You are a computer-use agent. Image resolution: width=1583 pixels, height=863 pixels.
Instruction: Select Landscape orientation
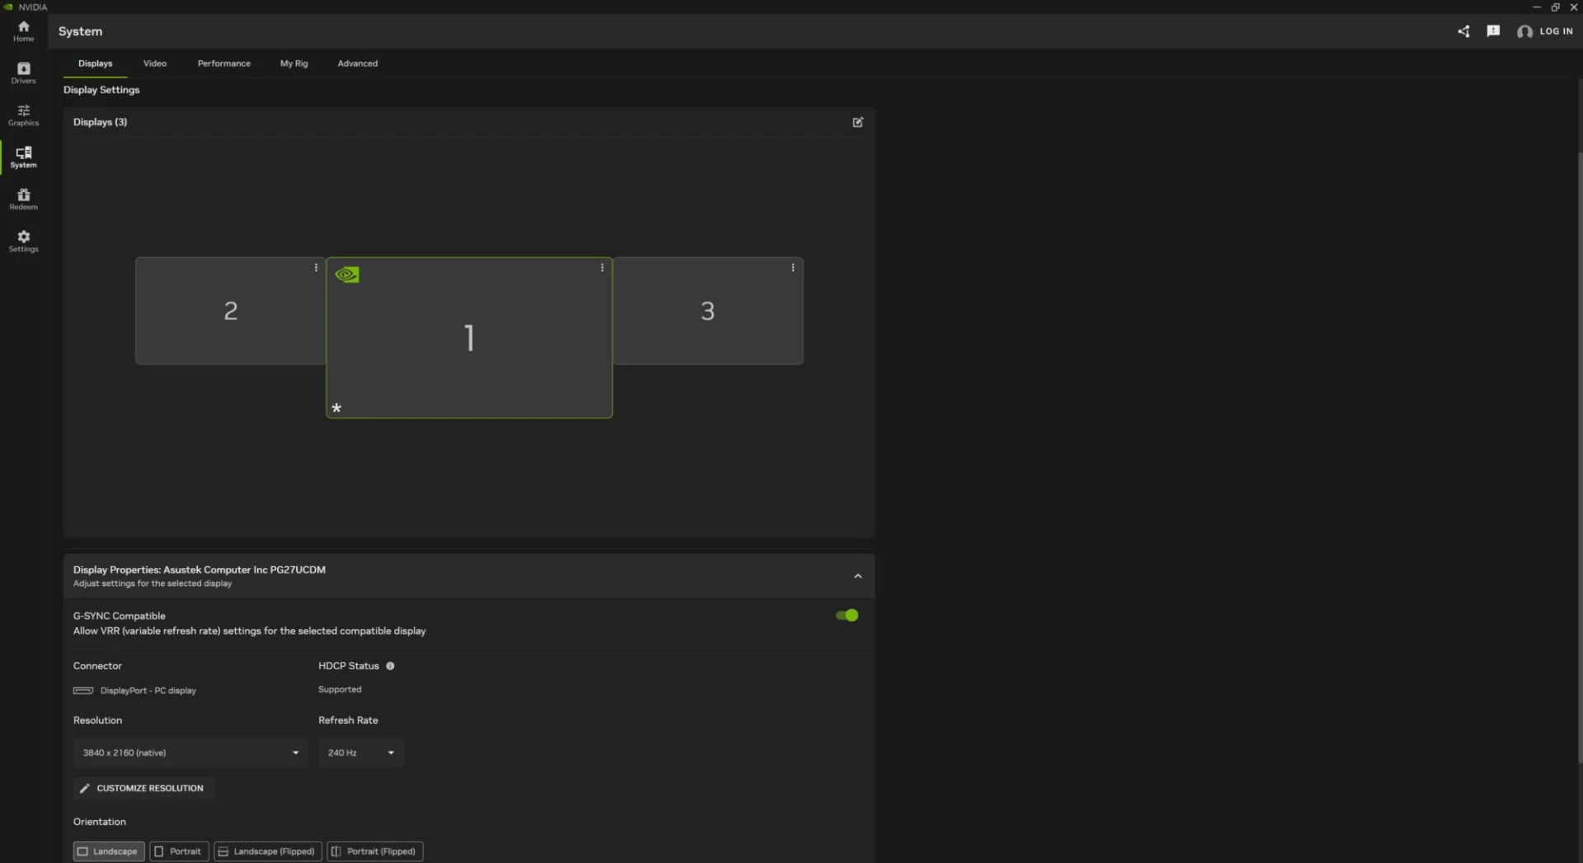coord(109,851)
